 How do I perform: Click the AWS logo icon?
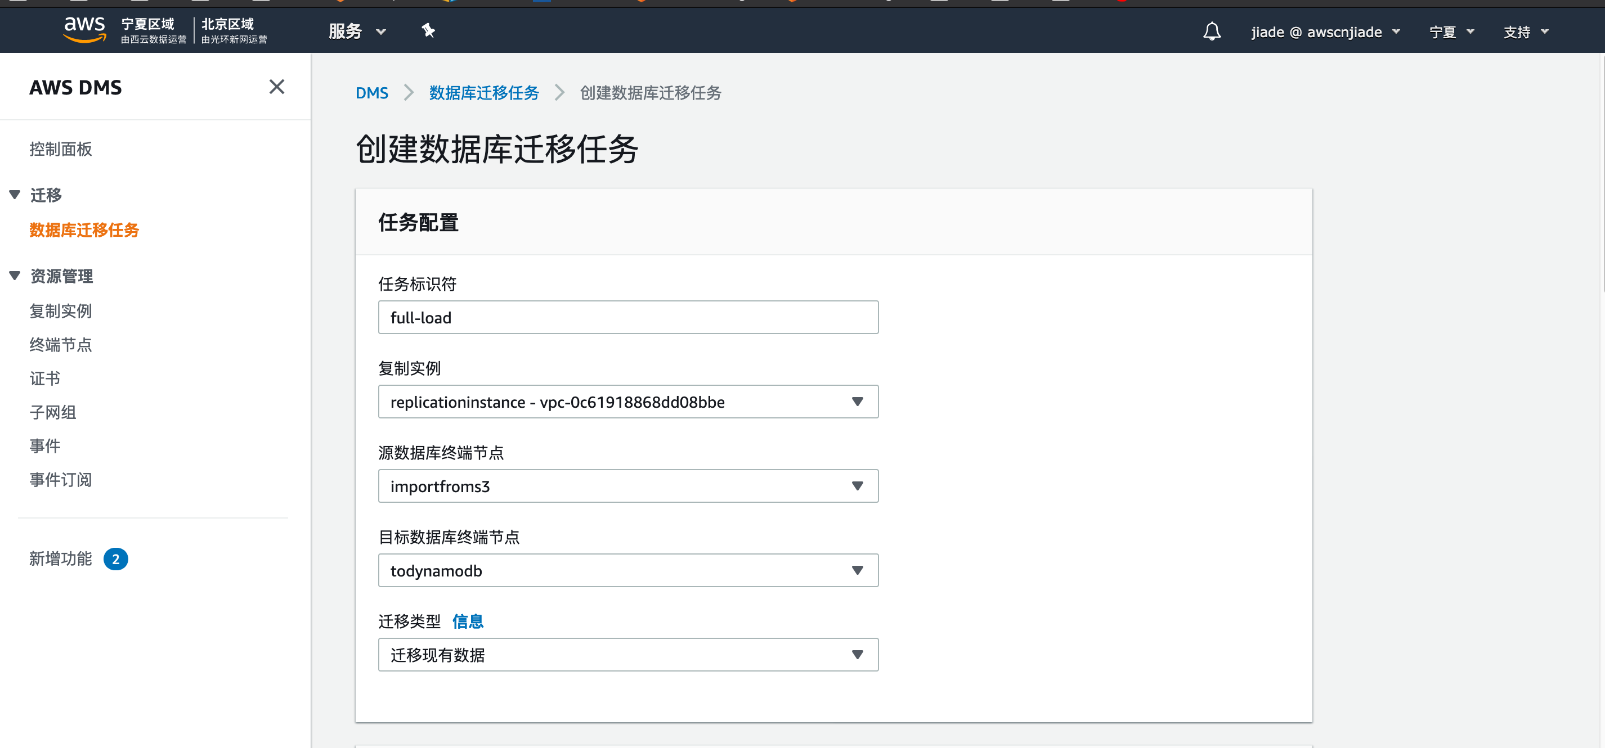(x=85, y=30)
